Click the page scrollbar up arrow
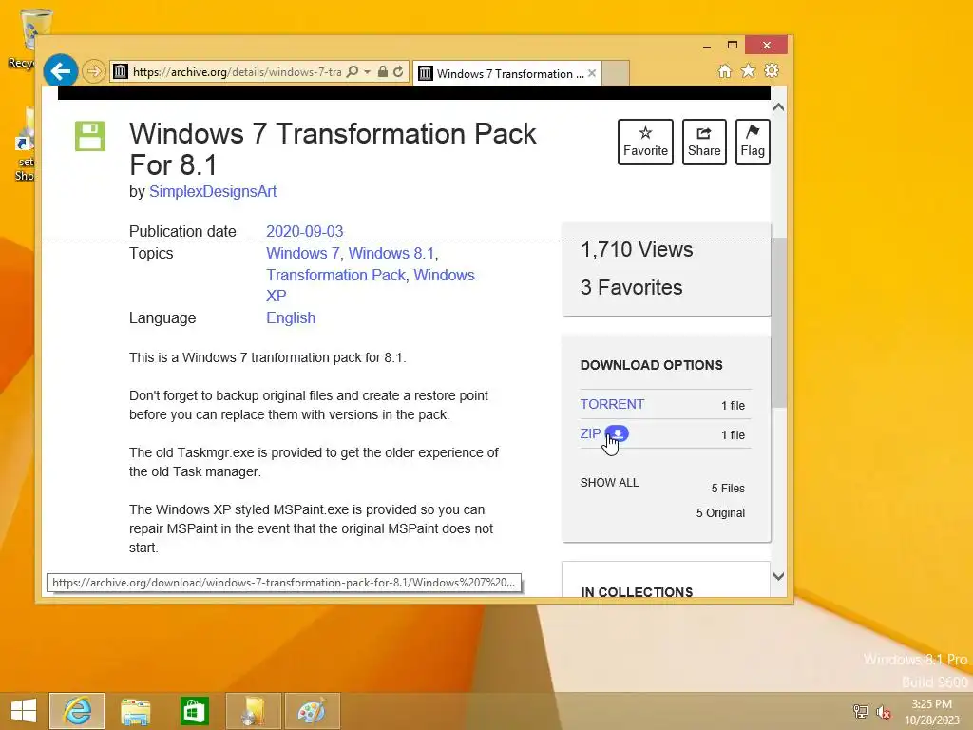 coord(779,107)
